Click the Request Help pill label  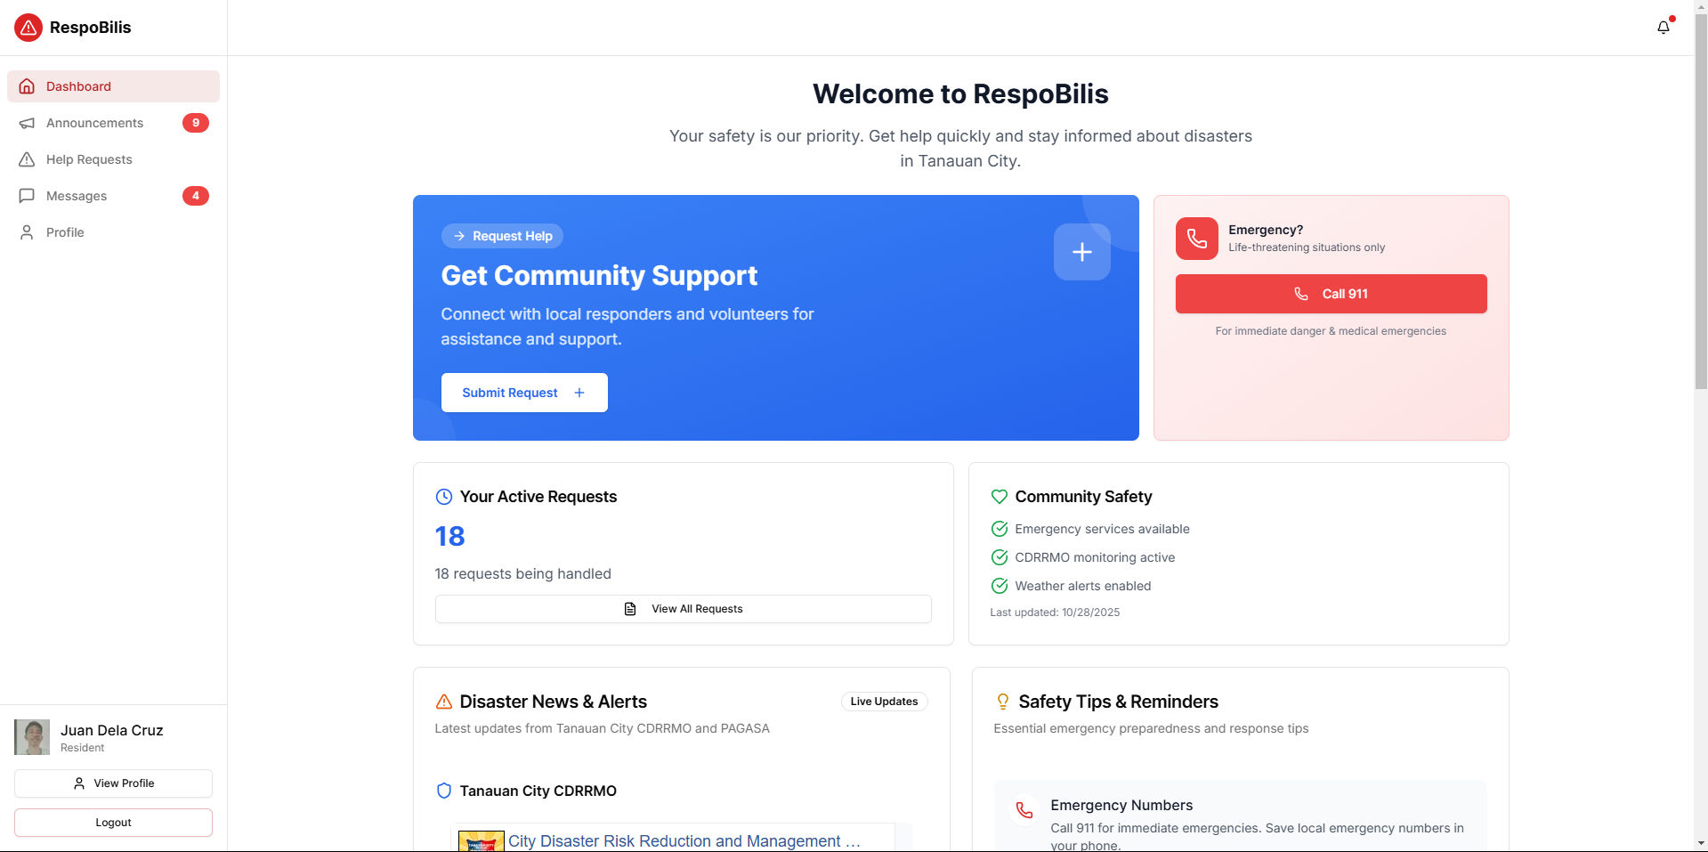pyautogui.click(x=502, y=236)
